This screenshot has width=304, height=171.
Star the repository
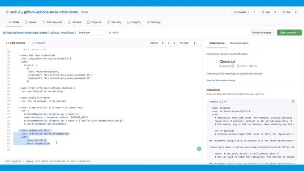point(266,12)
